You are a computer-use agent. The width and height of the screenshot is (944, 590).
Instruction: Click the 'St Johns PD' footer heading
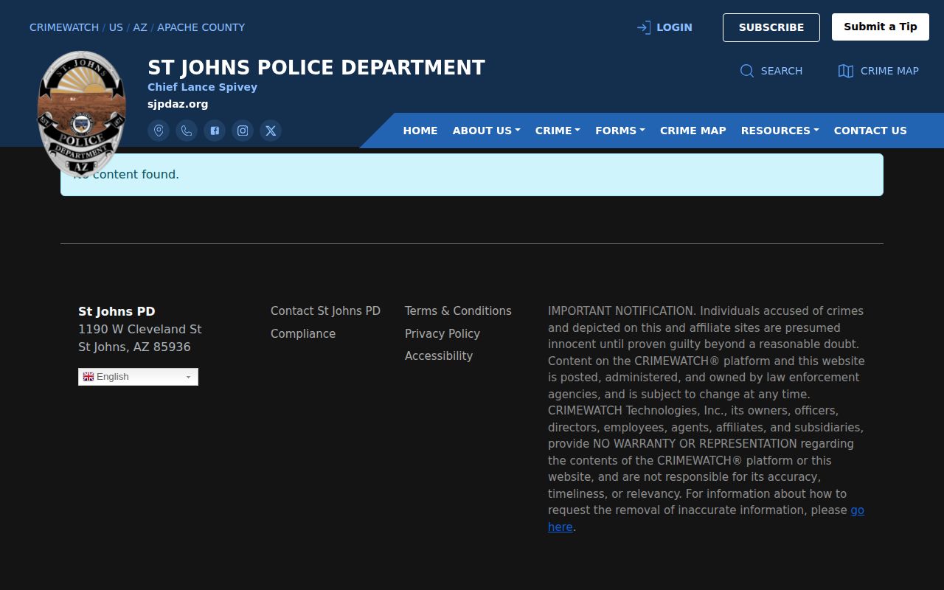click(x=117, y=311)
